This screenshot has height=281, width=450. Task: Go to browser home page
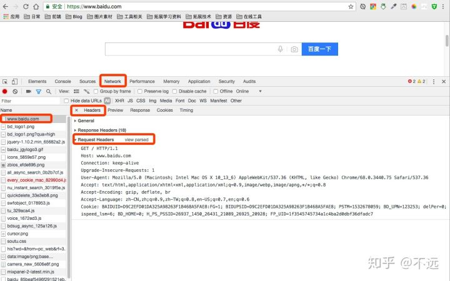36,6
